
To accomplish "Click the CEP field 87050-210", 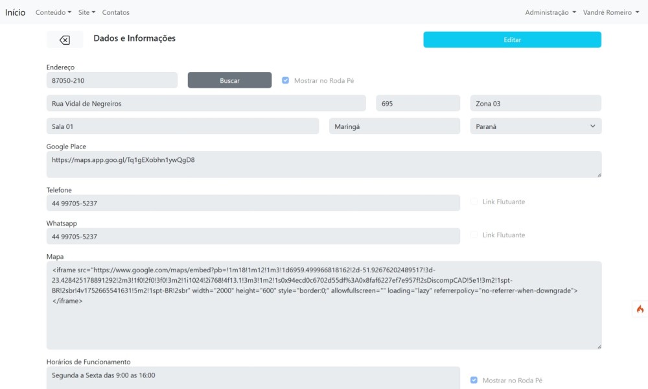I will 111,80.
